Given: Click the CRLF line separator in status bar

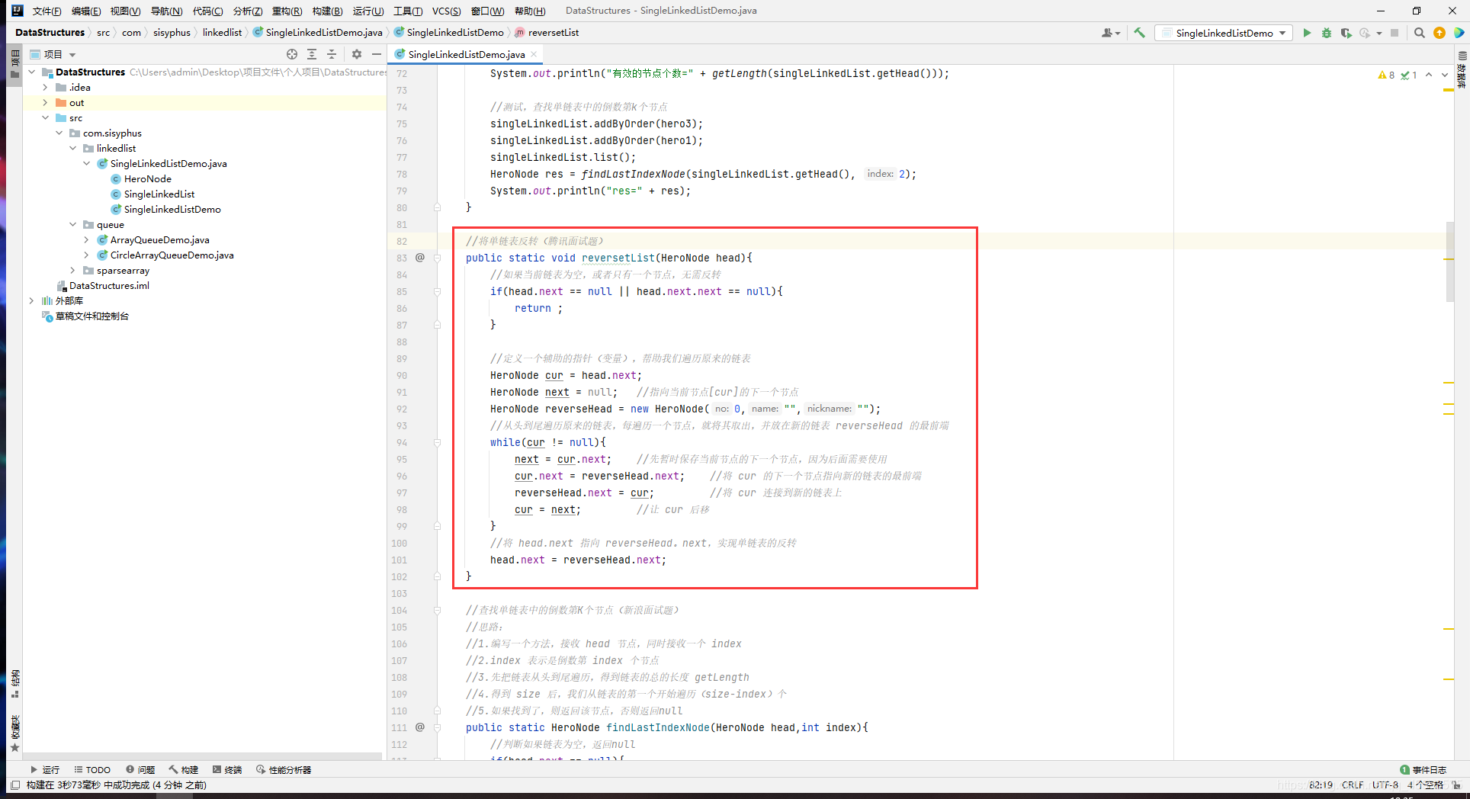Looking at the screenshot, I should click(x=1353, y=785).
